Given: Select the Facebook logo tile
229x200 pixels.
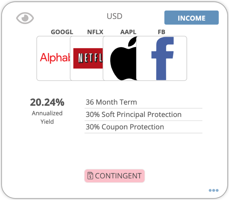Looking at the screenshot, I should (x=162, y=58).
